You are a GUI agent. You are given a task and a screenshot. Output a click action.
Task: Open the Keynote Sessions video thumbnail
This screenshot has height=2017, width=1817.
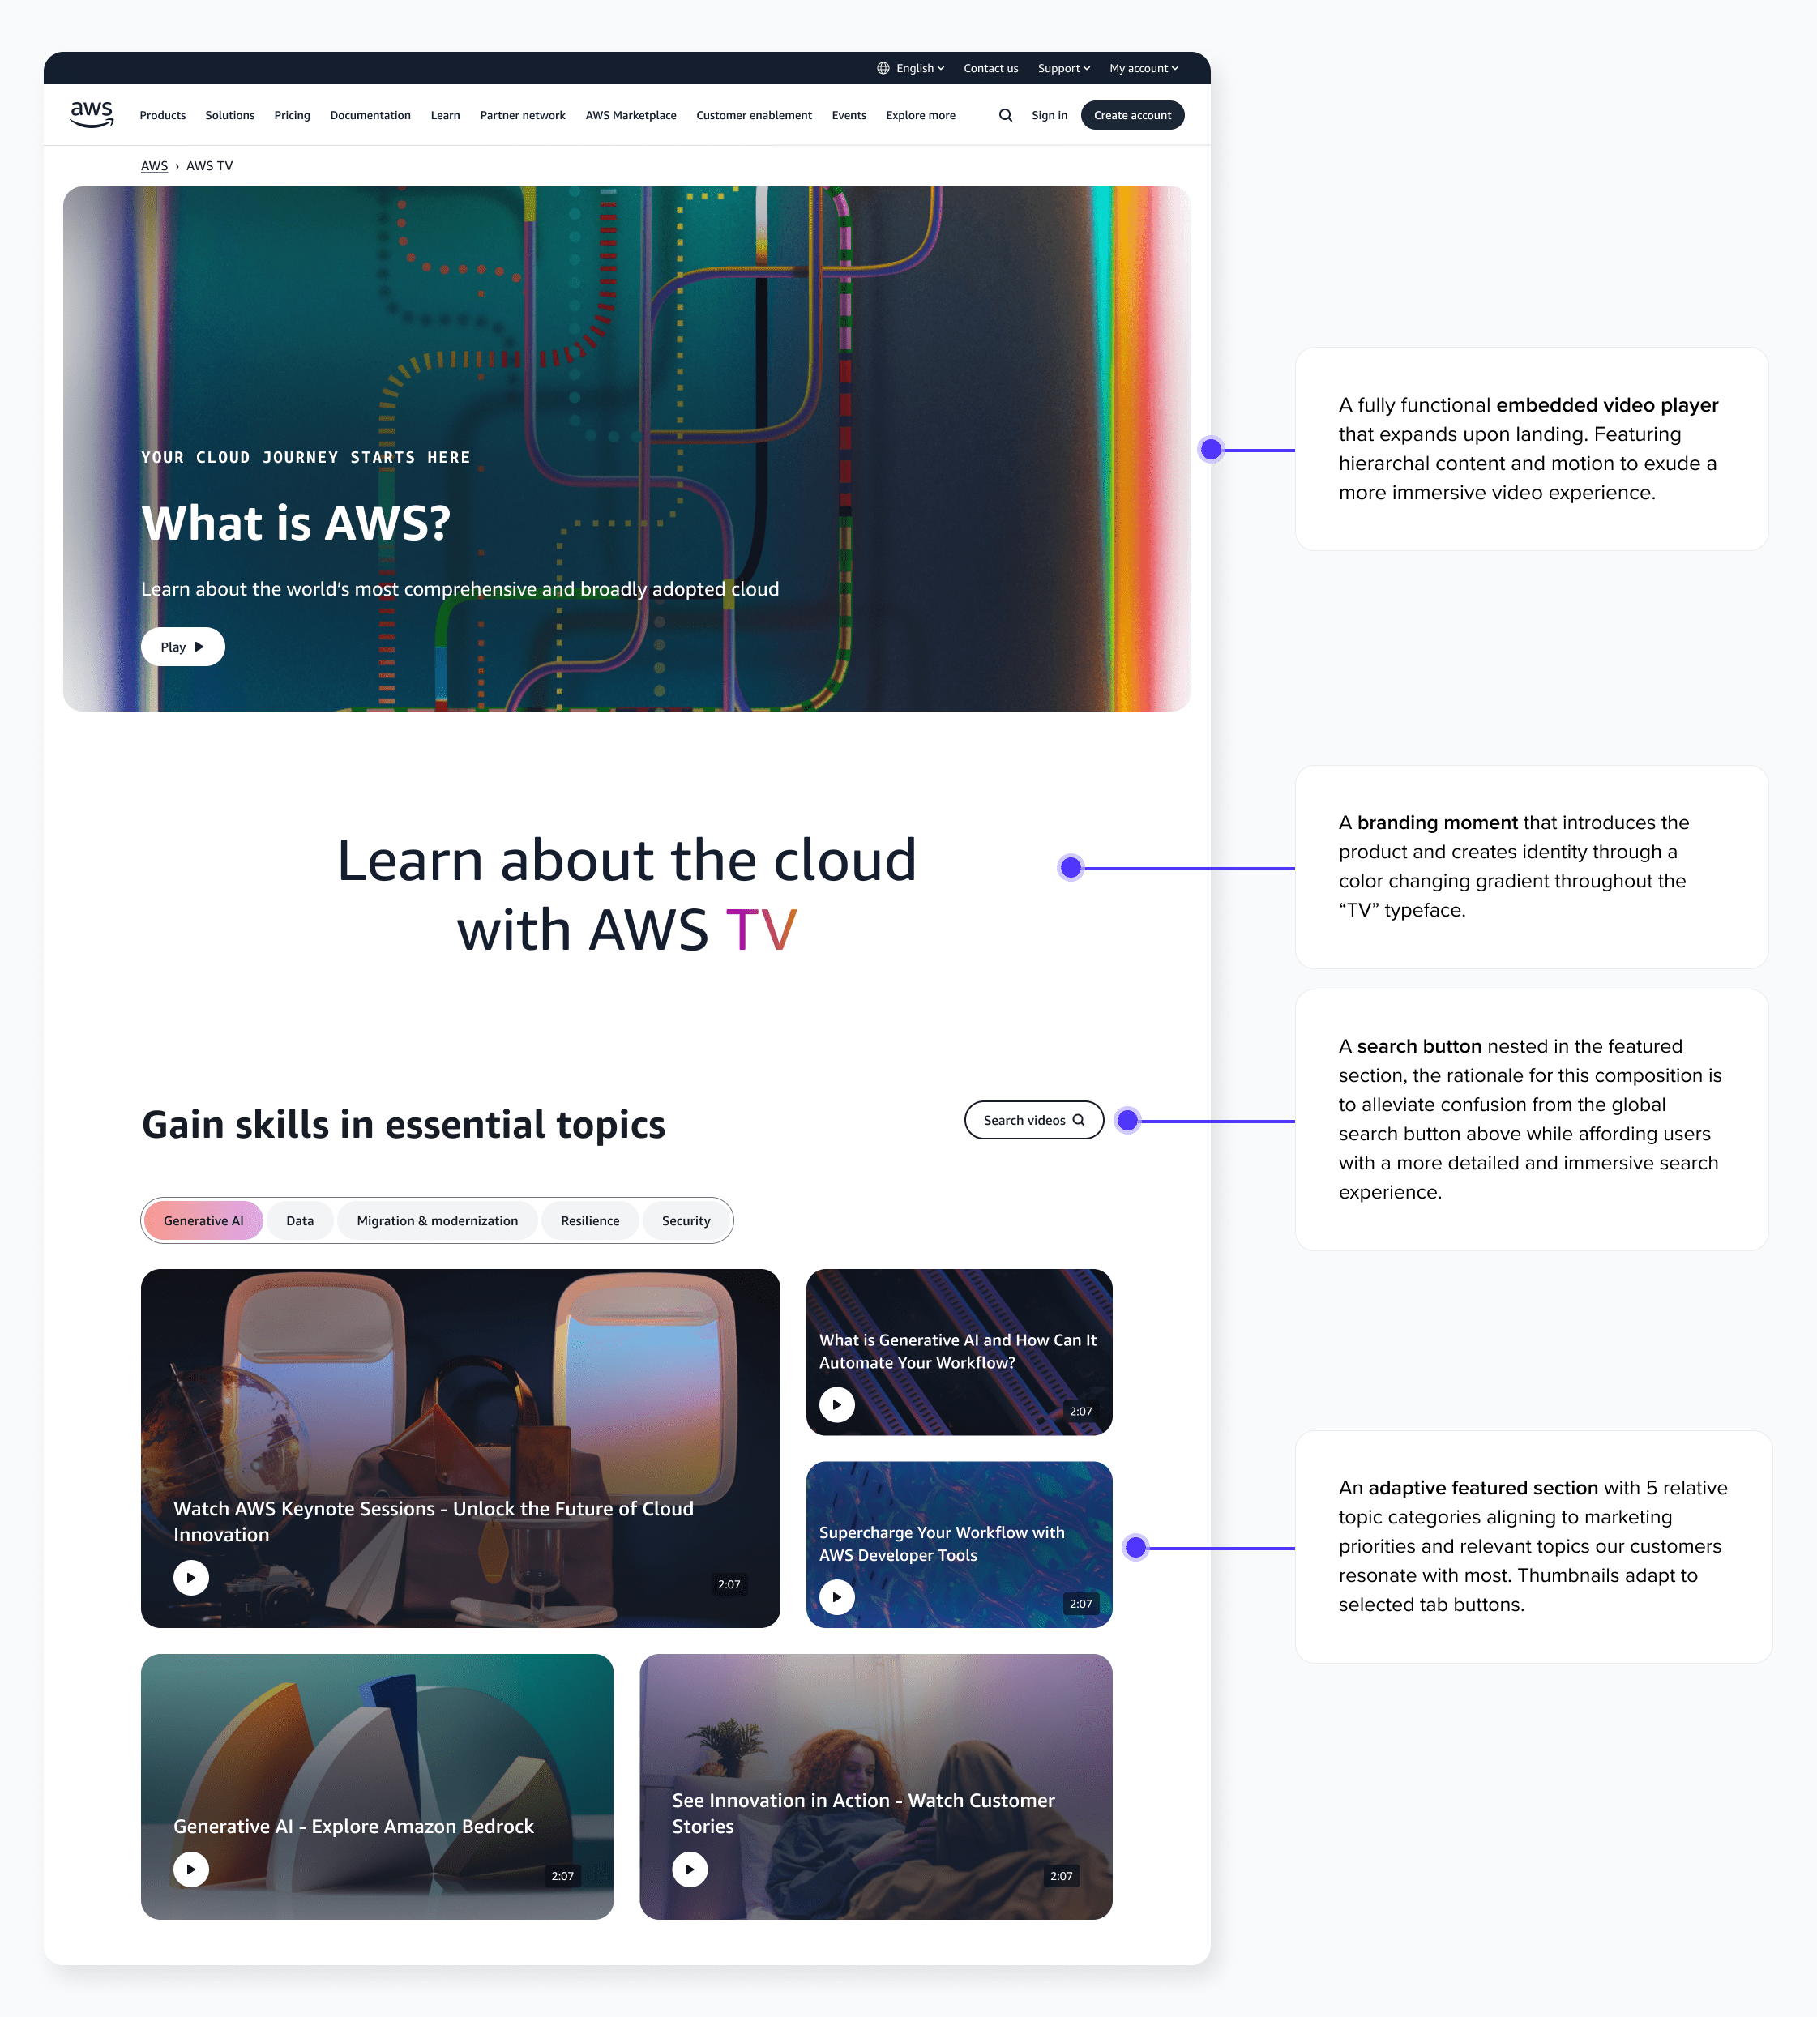click(460, 1448)
